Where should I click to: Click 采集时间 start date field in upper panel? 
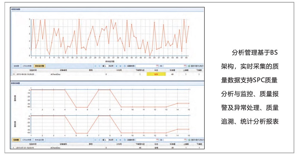pos(147,66)
